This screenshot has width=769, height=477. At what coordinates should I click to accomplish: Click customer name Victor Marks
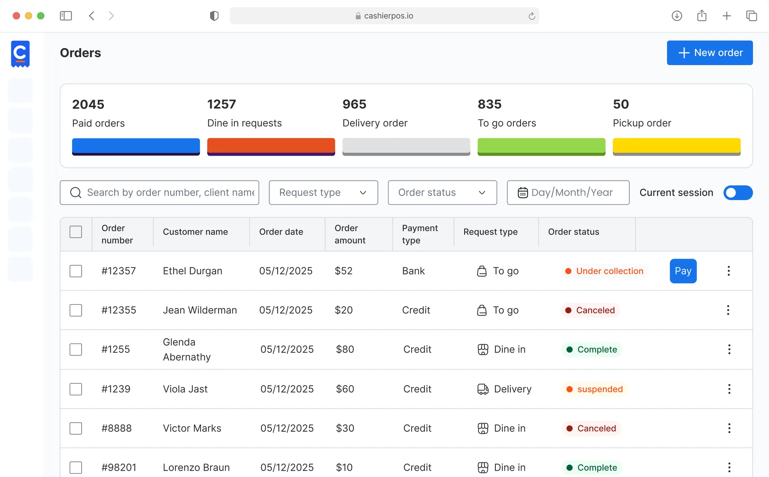tap(192, 428)
